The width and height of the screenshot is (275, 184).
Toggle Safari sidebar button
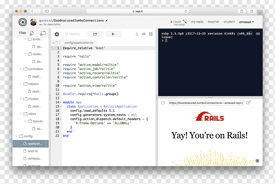(47, 11)
